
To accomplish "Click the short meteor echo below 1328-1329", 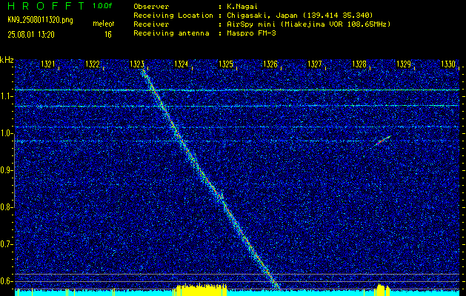I will pos(382,141).
